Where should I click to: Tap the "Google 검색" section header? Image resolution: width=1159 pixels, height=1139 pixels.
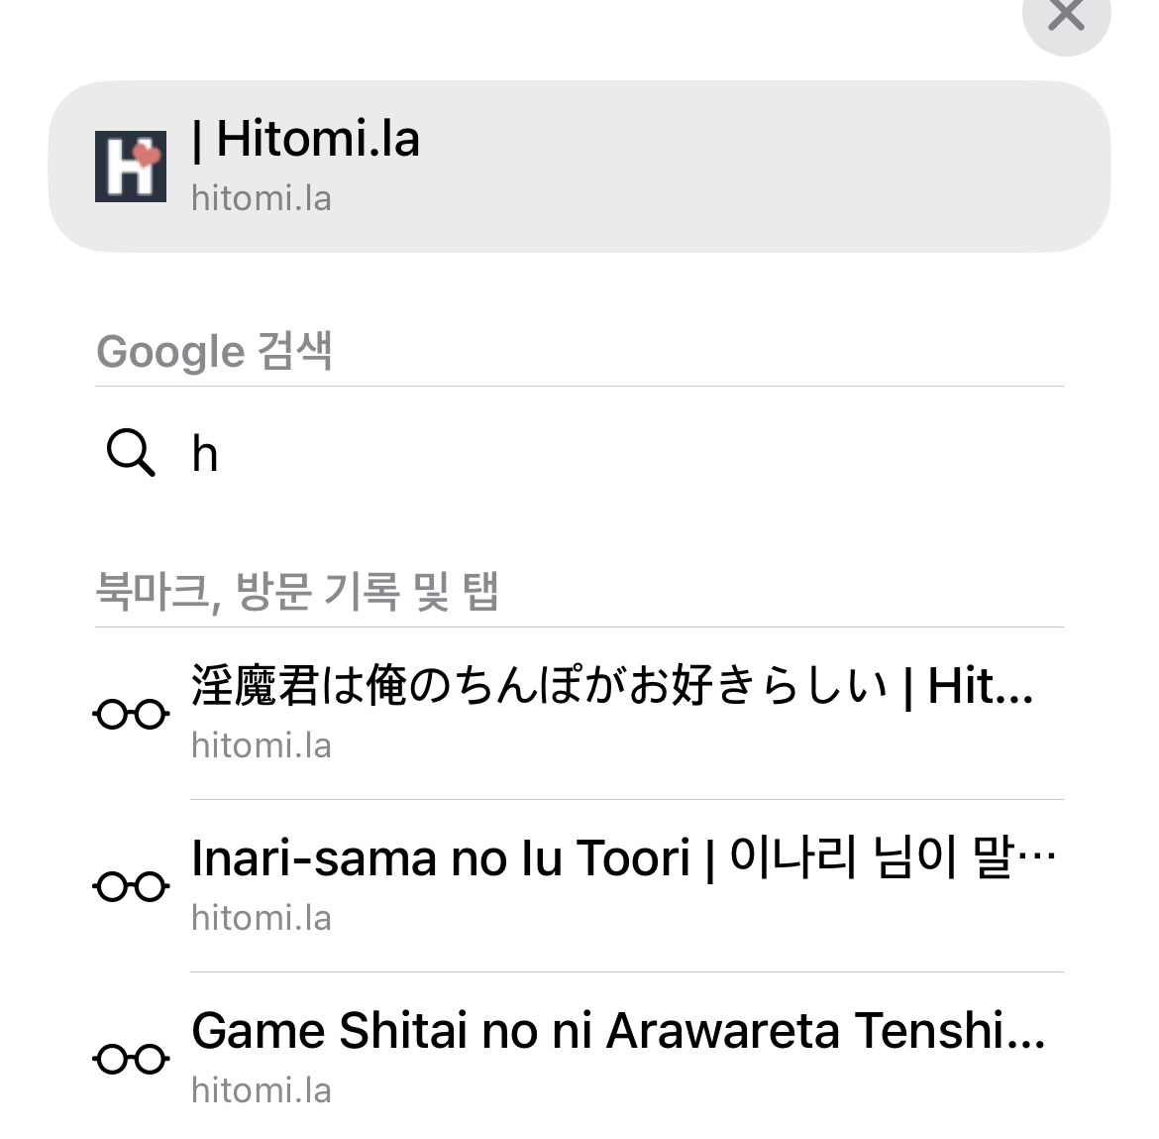pyautogui.click(x=214, y=351)
